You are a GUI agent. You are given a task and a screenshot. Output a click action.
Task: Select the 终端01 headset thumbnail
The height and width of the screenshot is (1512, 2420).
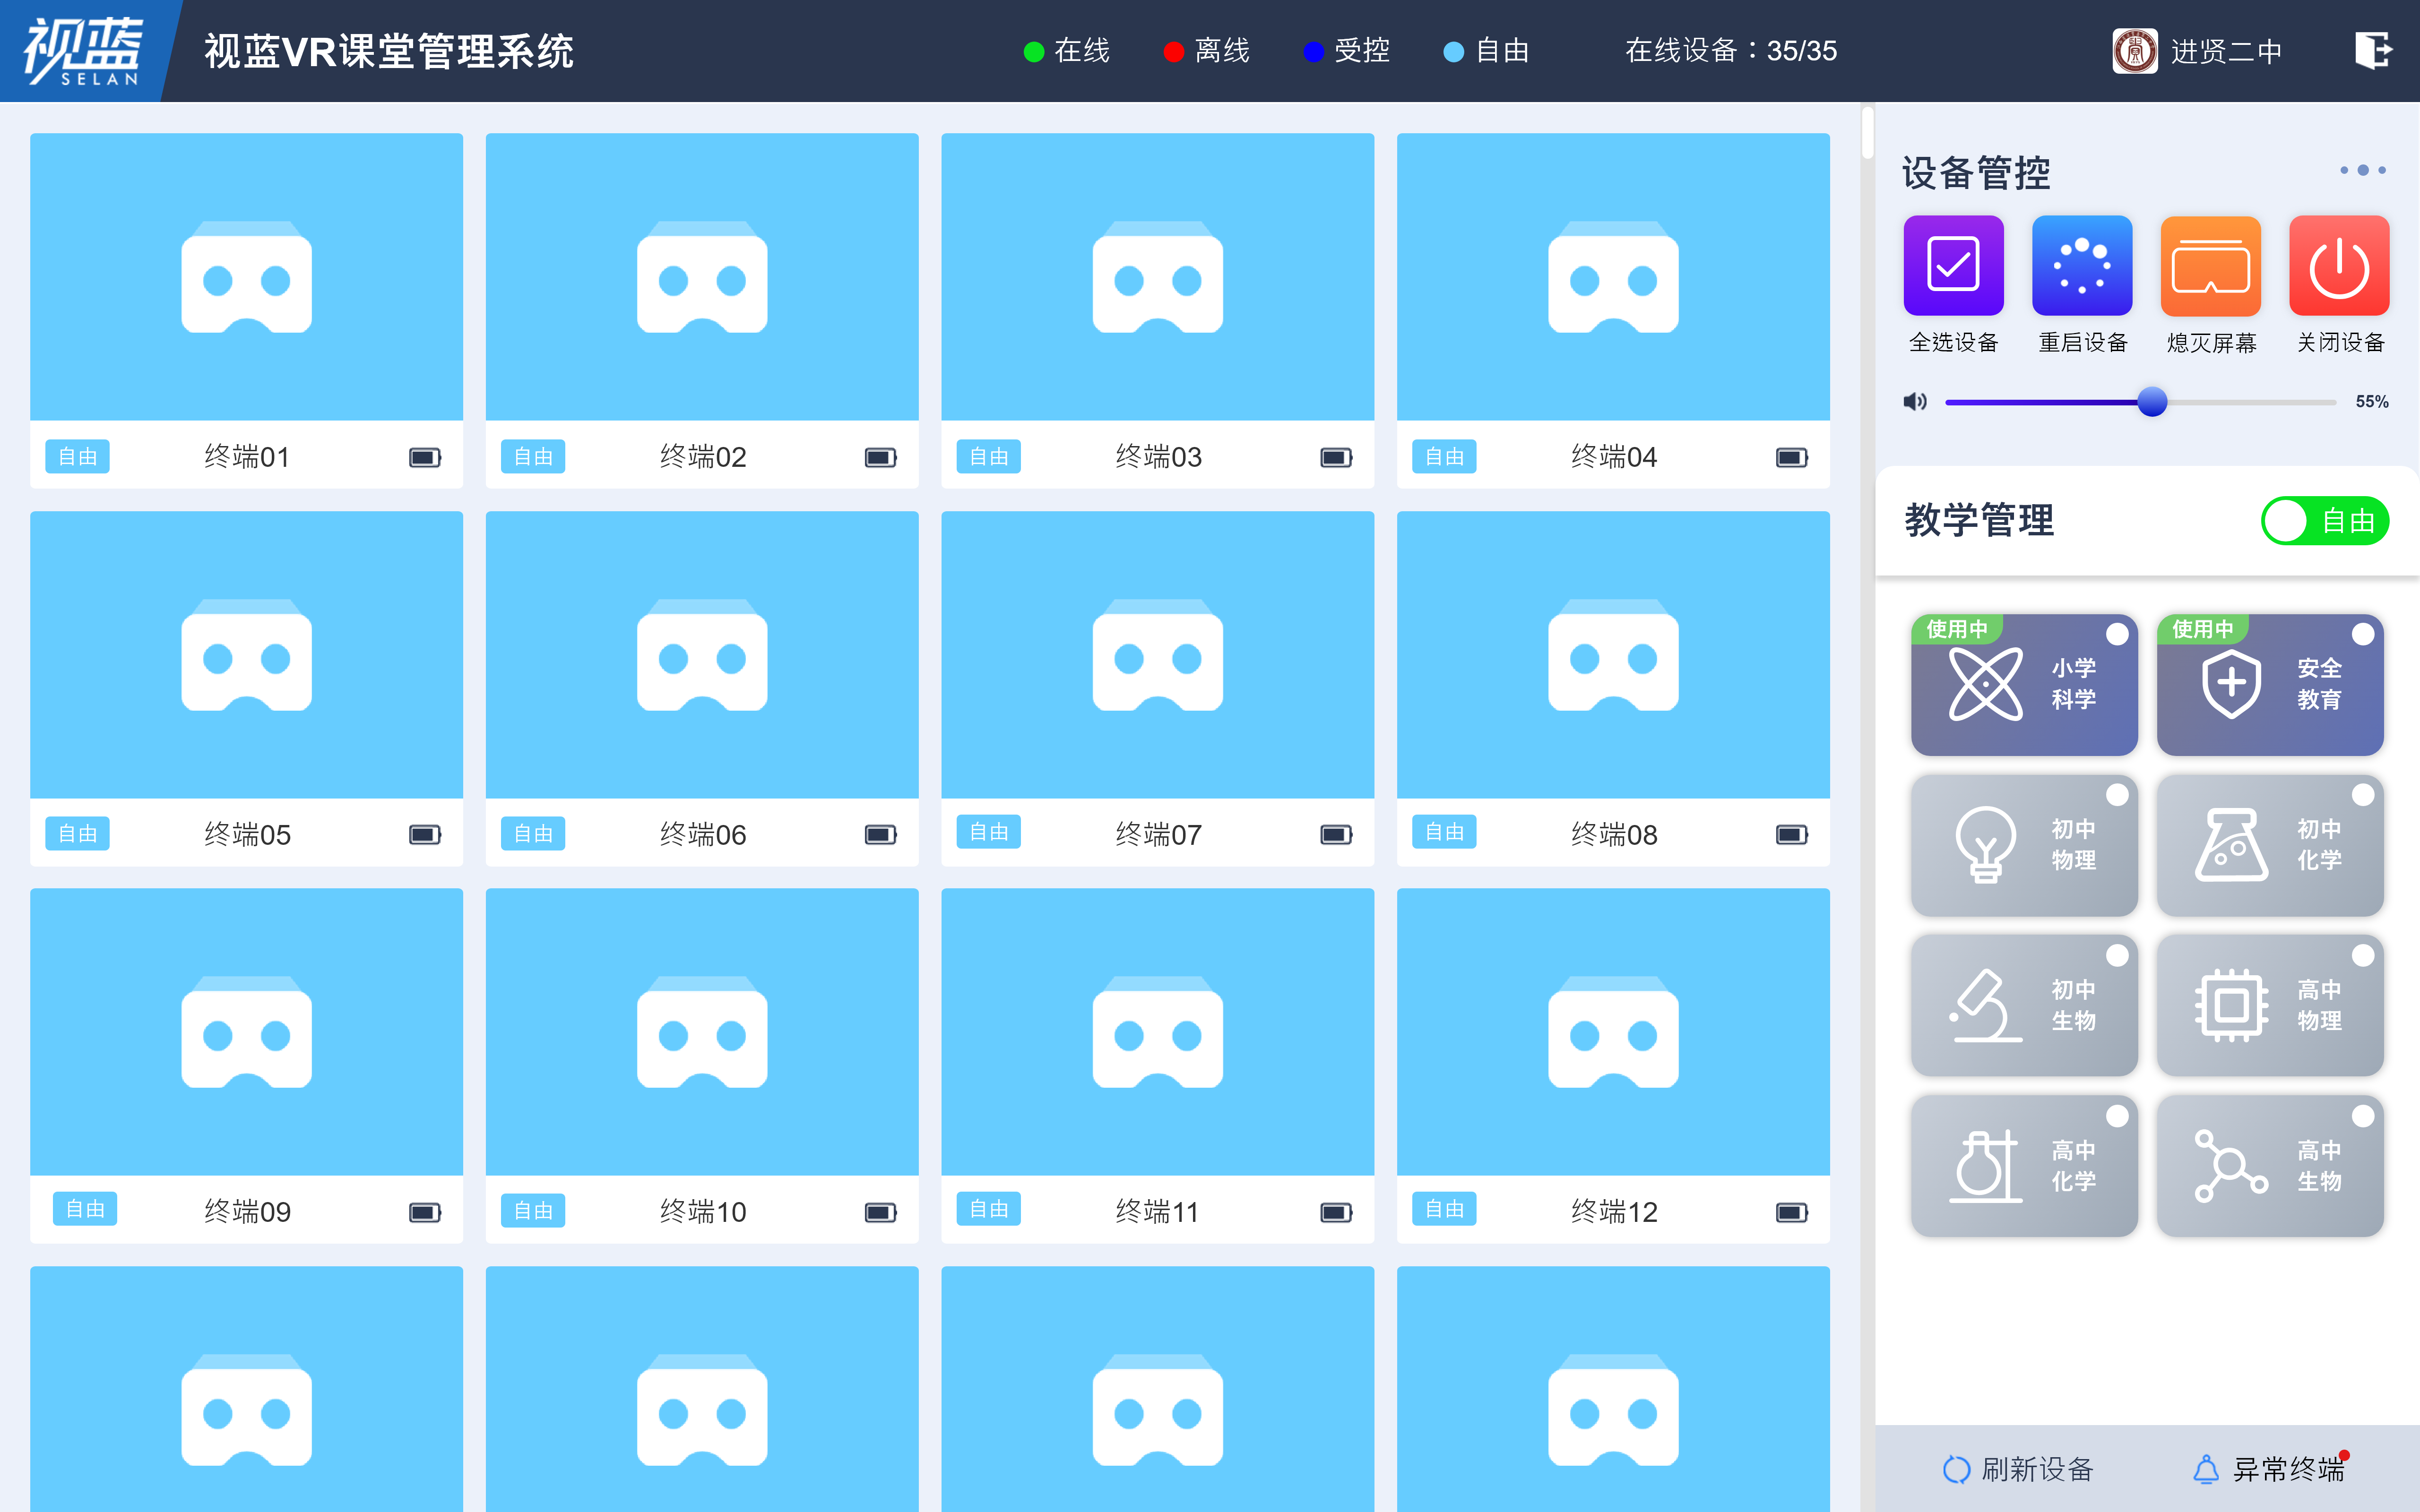[x=246, y=277]
